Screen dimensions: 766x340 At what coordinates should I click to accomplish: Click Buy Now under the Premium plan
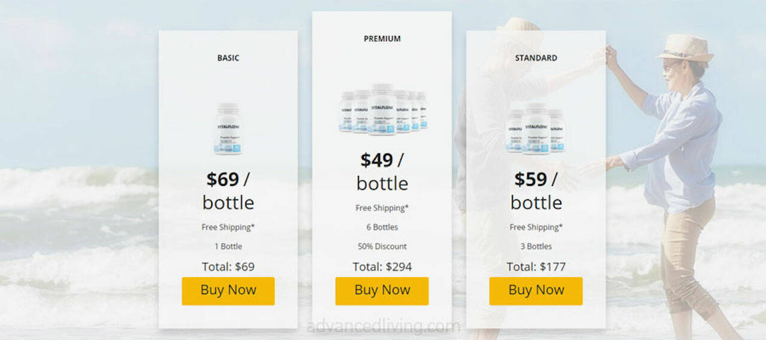382,290
